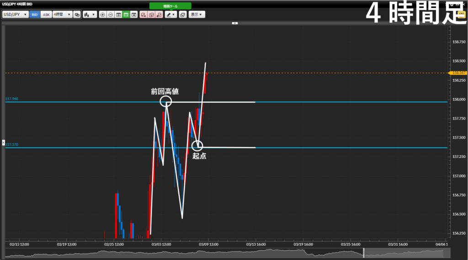Image resolution: width=468 pixels, height=260 pixels.
Task: Click the zoom out magnifier icon
Action: tap(110, 15)
